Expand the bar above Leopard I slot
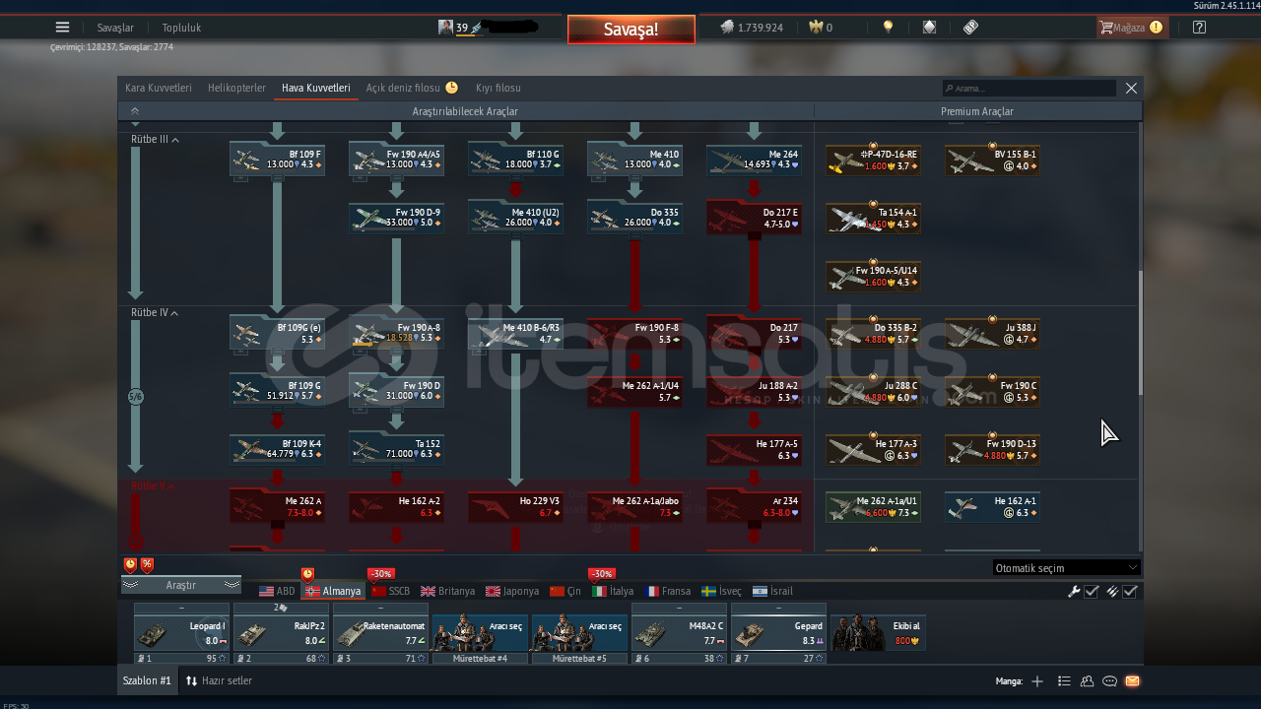The height and width of the screenshot is (709, 1261). point(181,608)
